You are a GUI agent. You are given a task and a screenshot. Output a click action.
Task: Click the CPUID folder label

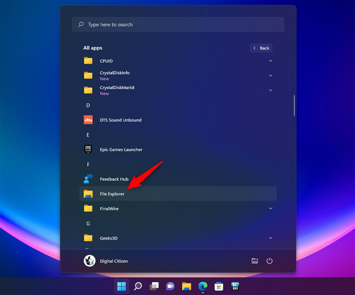pos(106,61)
